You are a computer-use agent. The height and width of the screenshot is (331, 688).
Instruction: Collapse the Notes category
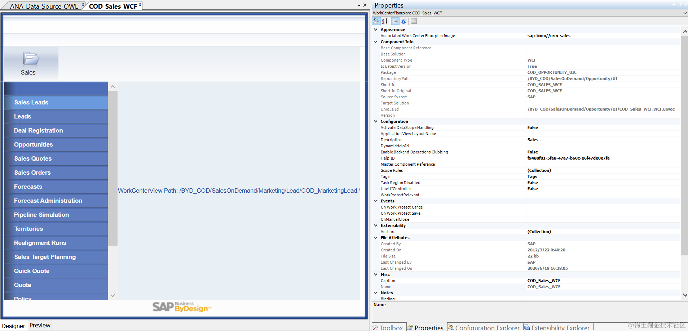click(376, 293)
